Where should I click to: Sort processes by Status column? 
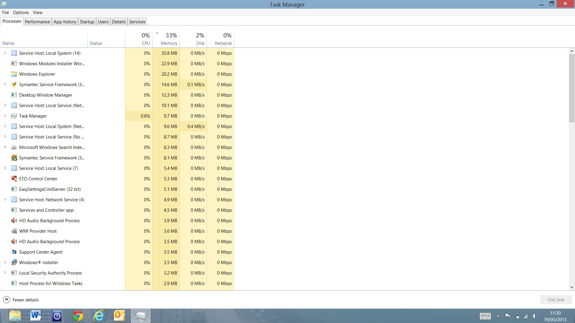point(106,39)
